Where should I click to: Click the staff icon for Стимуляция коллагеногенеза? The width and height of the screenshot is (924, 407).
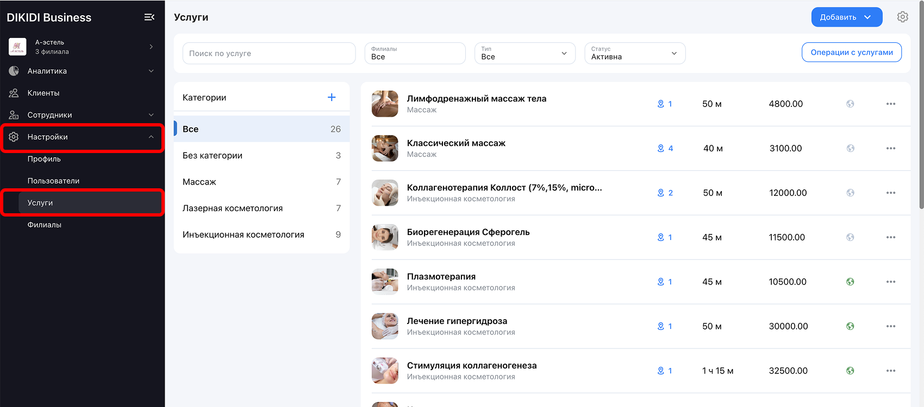(x=661, y=371)
